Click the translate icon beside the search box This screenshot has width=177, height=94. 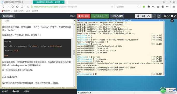tap(112, 7)
